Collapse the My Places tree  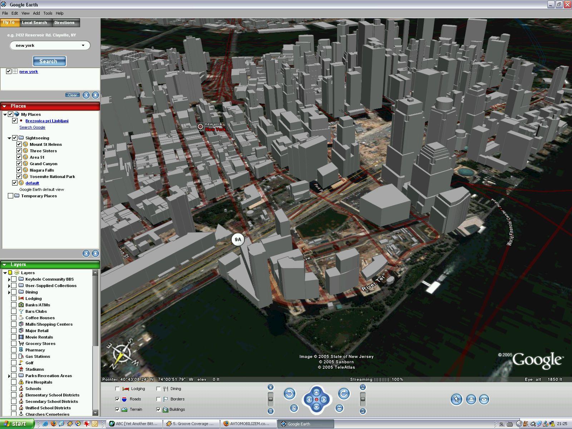[x=5, y=114]
